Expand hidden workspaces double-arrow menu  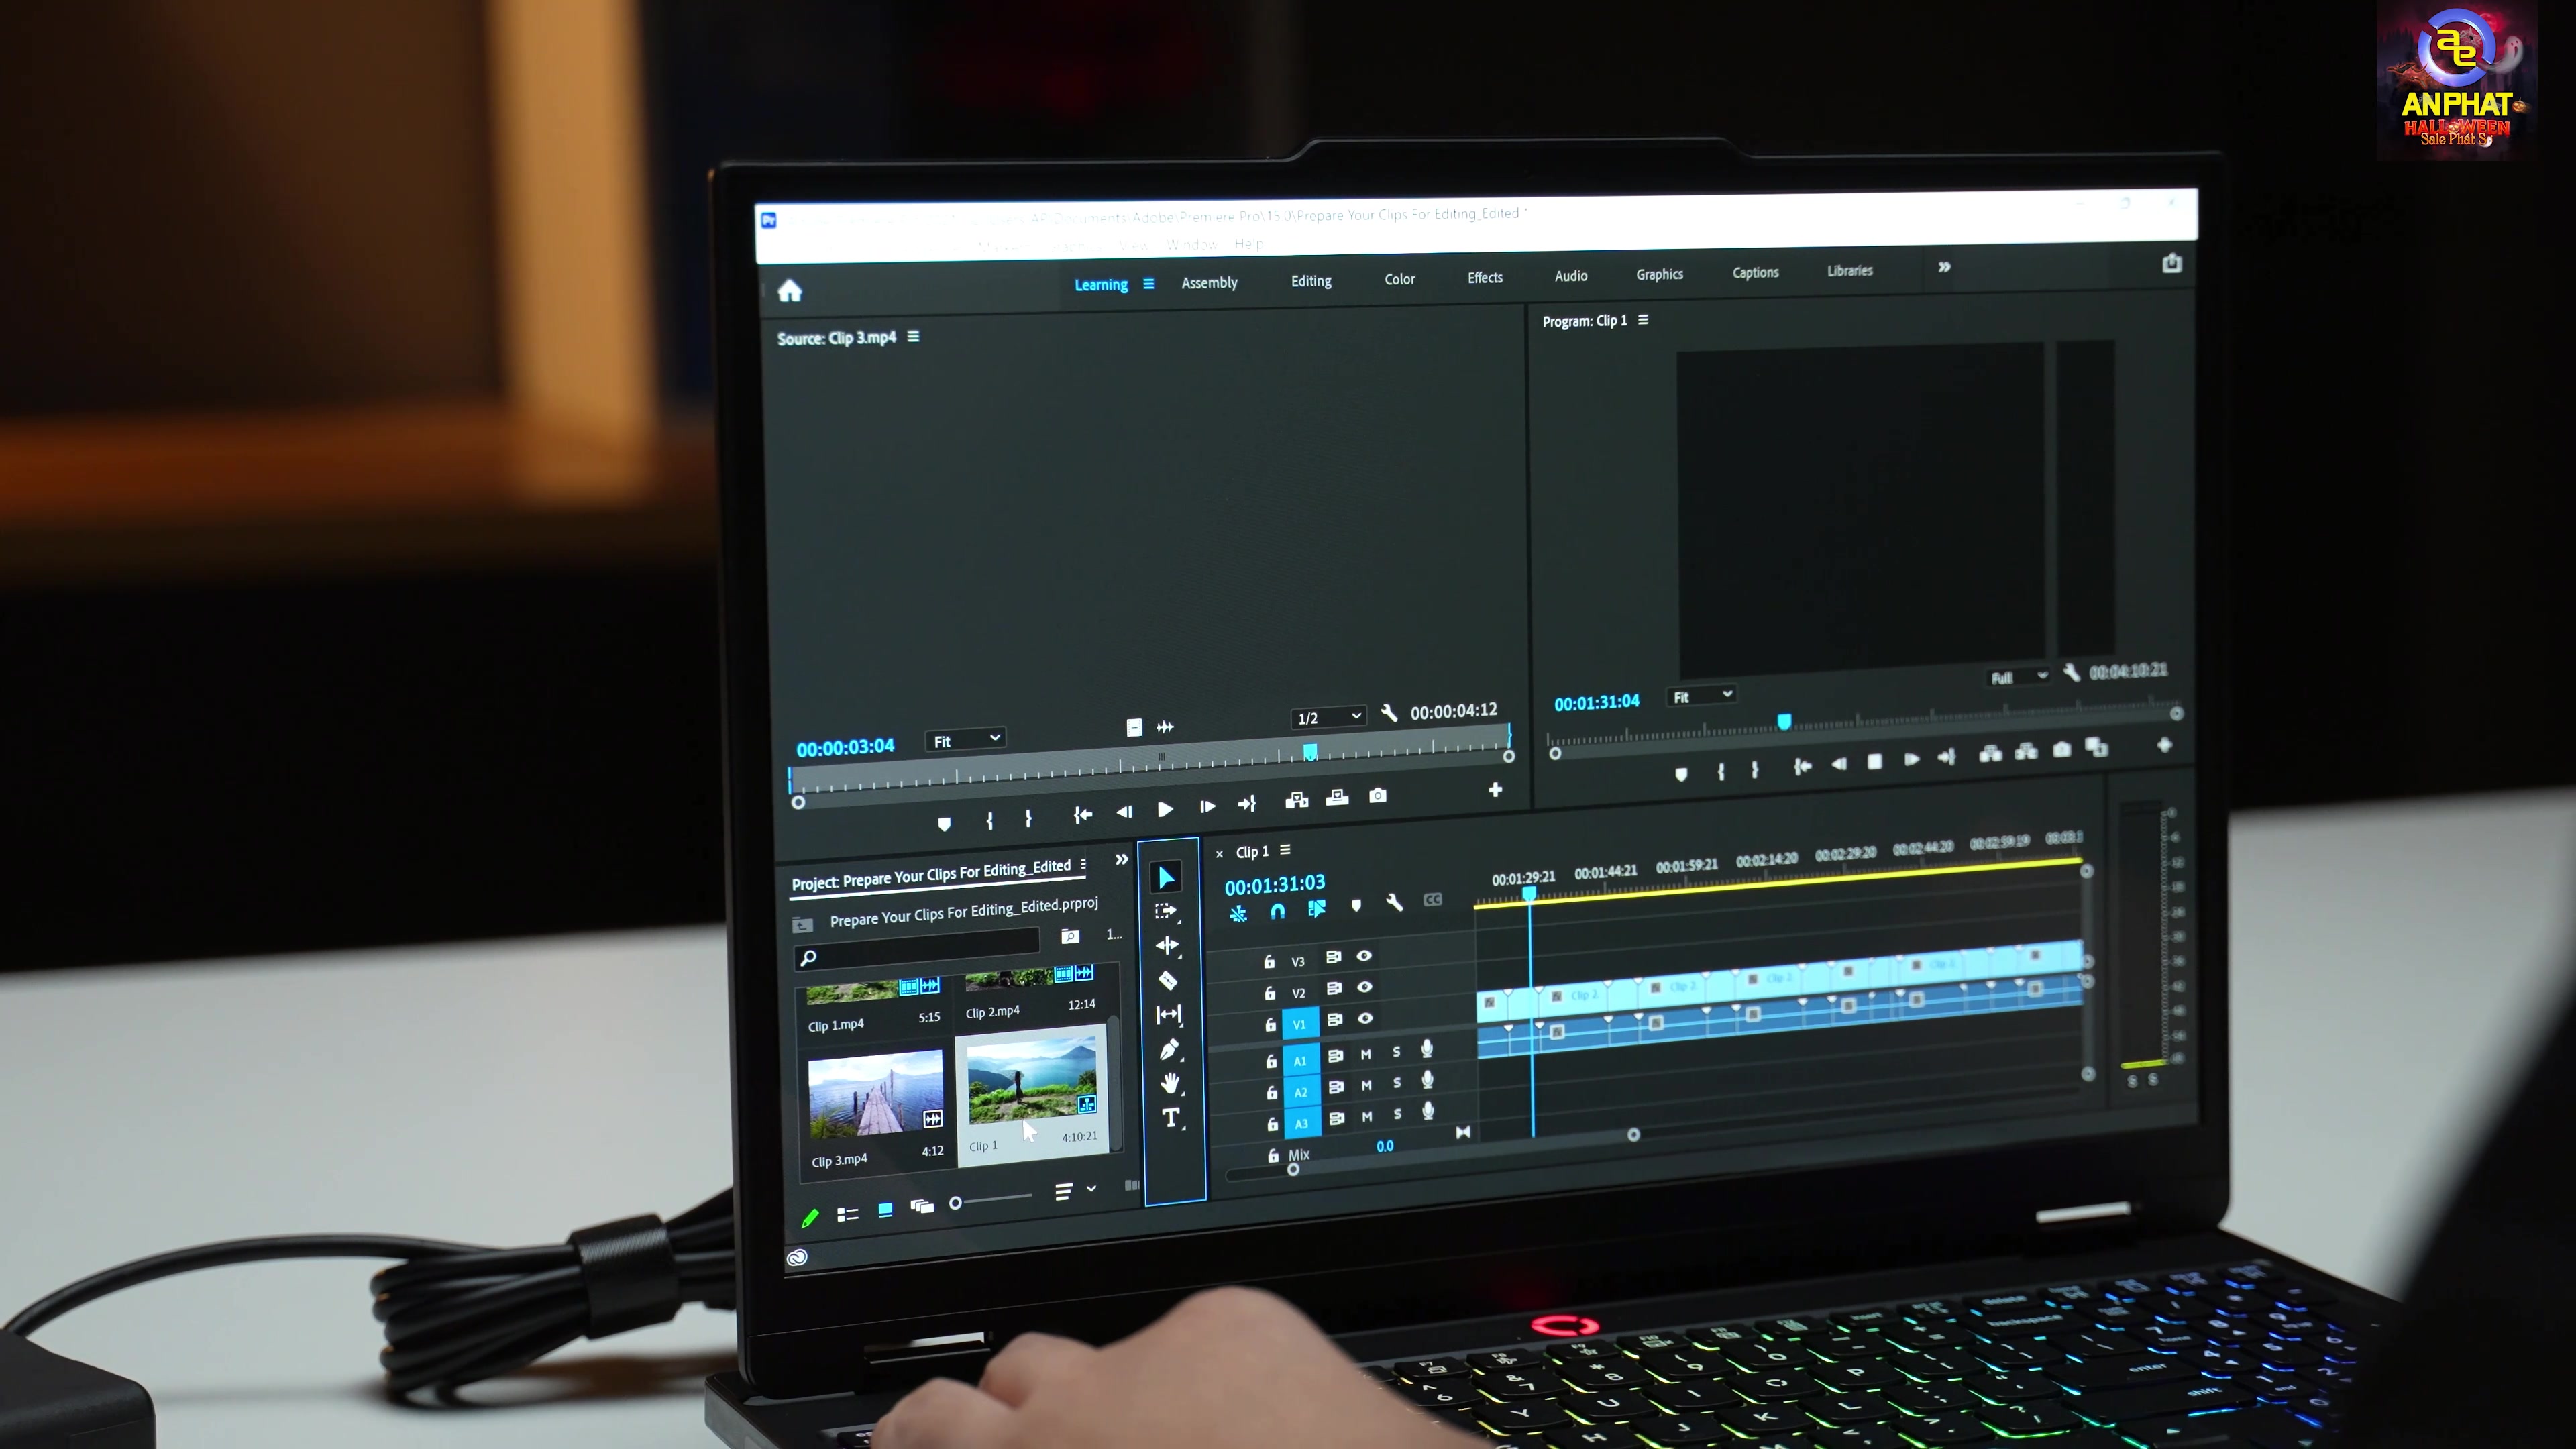(1944, 267)
